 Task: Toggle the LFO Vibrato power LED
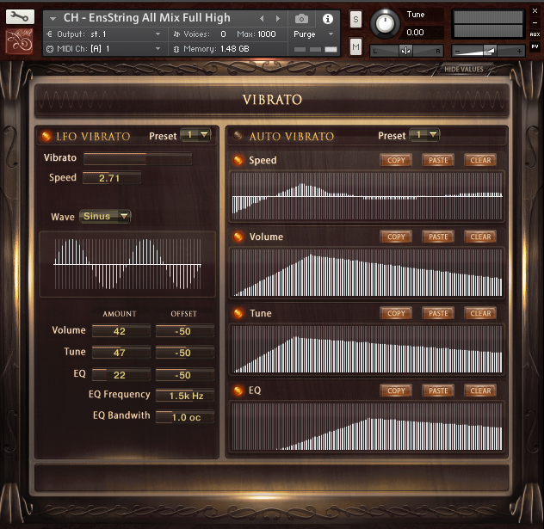coord(46,136)
